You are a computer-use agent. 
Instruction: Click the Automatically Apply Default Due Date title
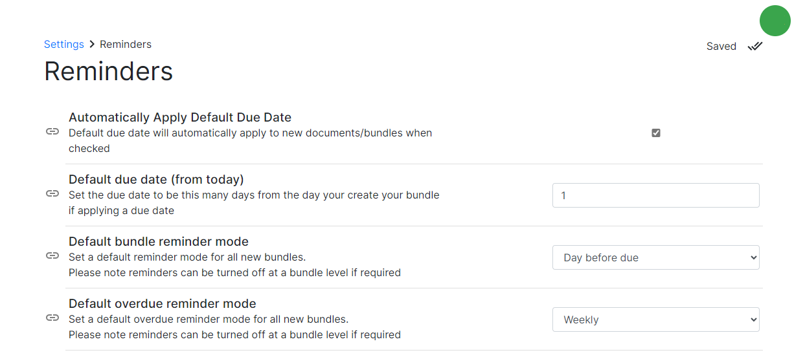tap(180, 118)
